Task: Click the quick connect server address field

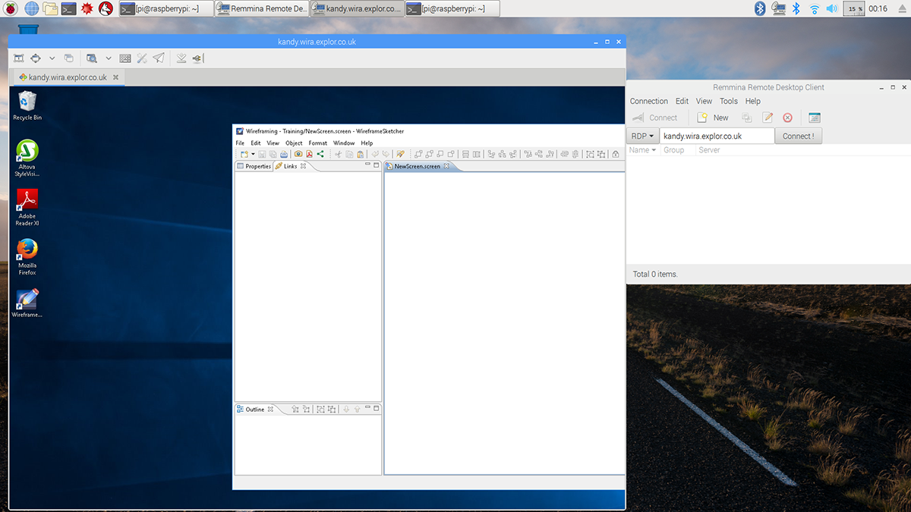Action: pyautogui.click(x=717, y=137)
